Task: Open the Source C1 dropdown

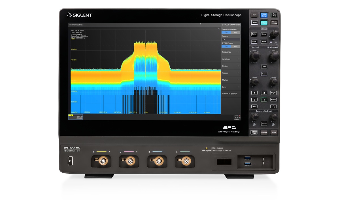Action: (x=231, y=40)
